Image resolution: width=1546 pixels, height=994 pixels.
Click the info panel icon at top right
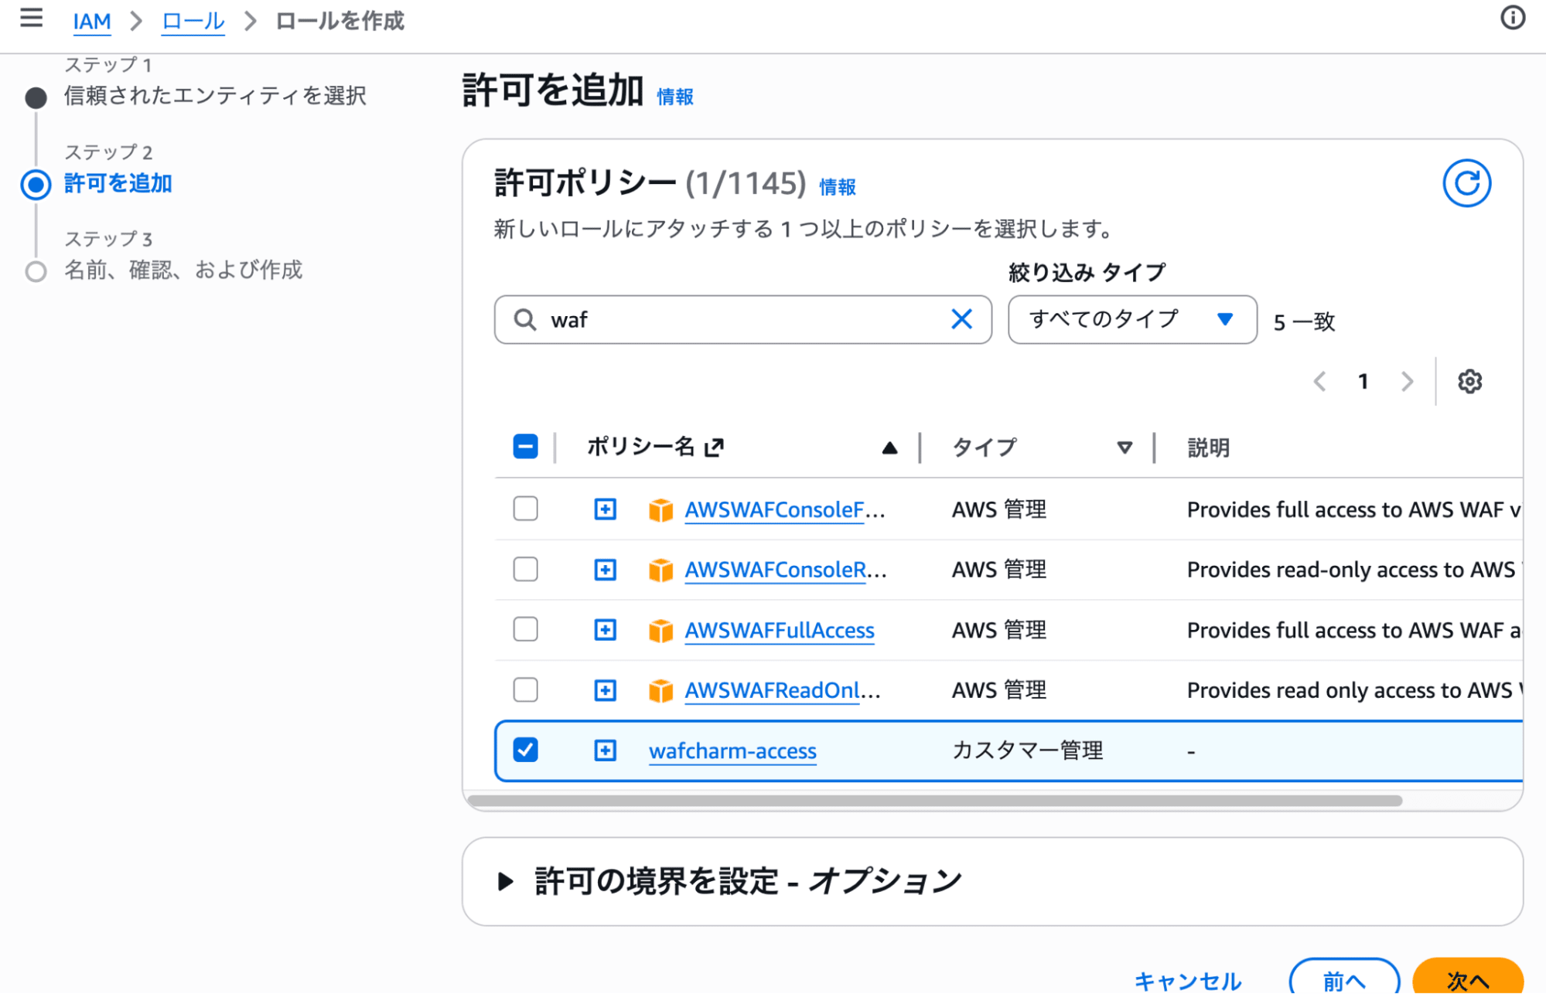(1512, 18)
